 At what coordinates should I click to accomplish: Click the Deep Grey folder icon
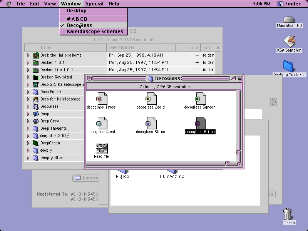35,121
